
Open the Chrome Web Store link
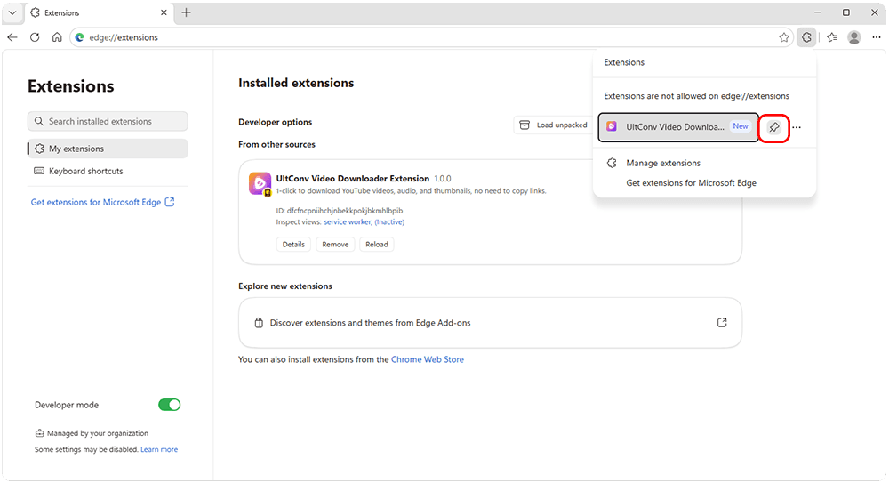click(428, 360)
